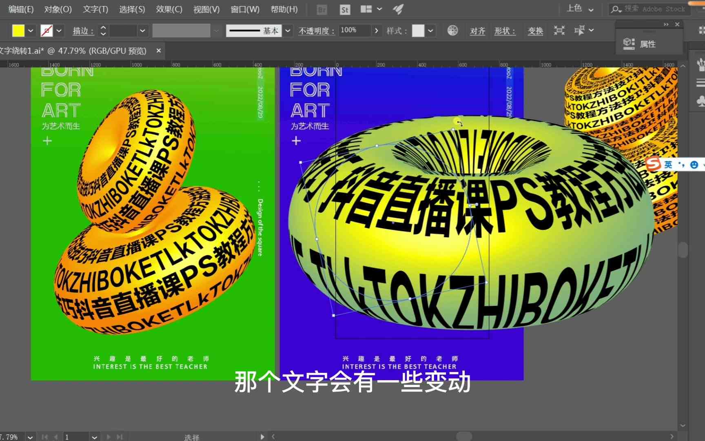Click the Adobe Stock (St) icon
Screen dimensions: 705x441
point(345,9)
